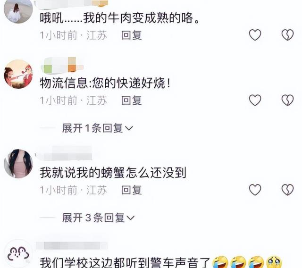
Task: Open long-haired girl avatar profile
Action: pos(18,164)
